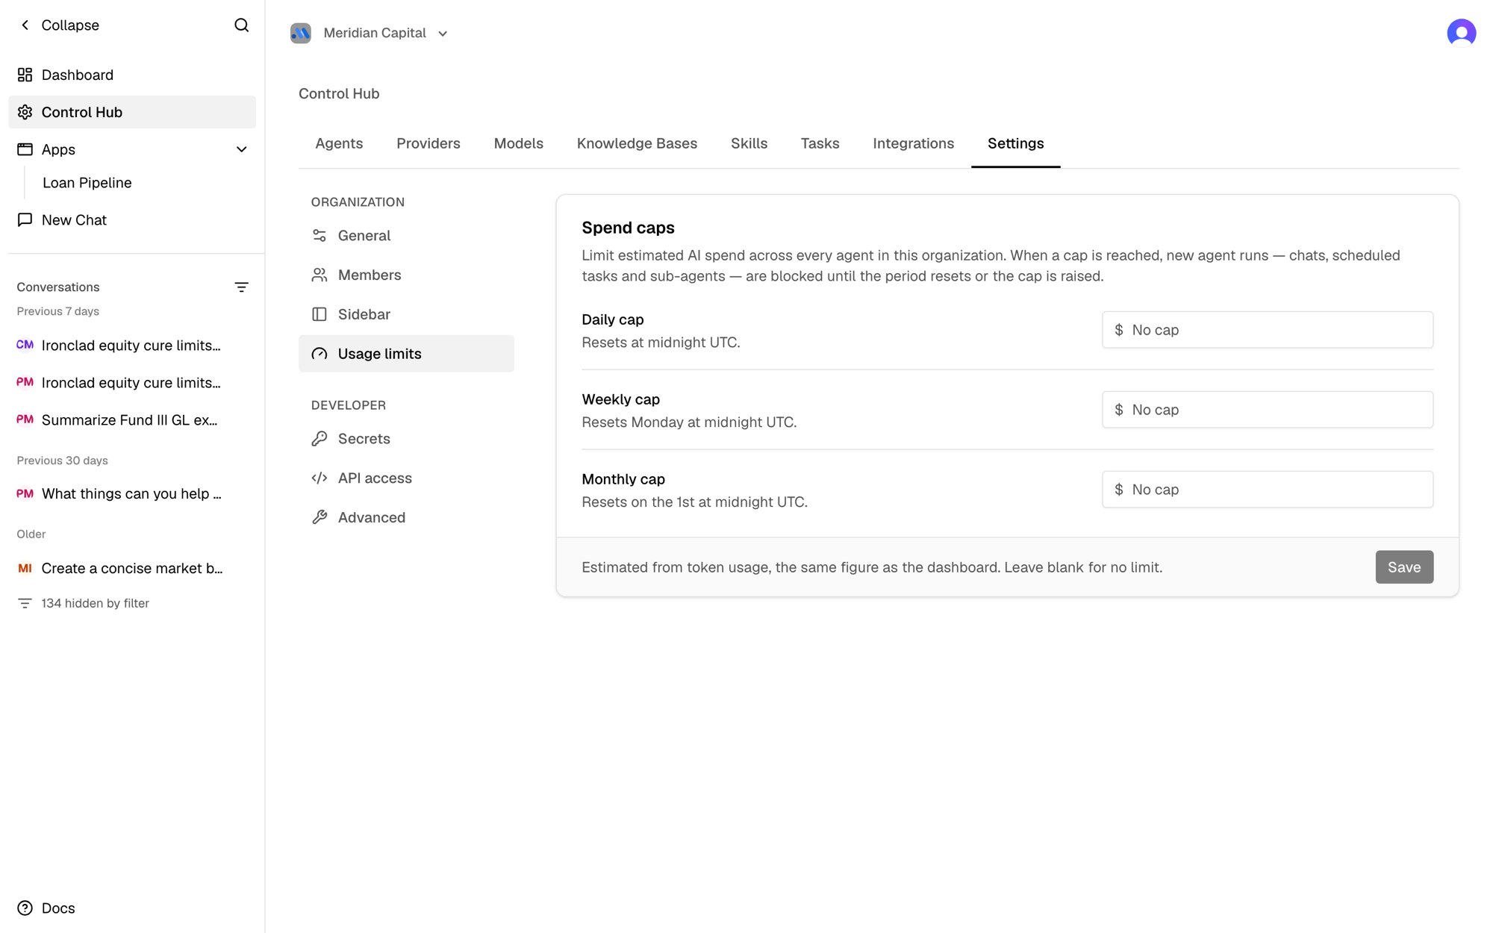Click the Docs help circle icon

pyautogui.click(x=25, y=908)
